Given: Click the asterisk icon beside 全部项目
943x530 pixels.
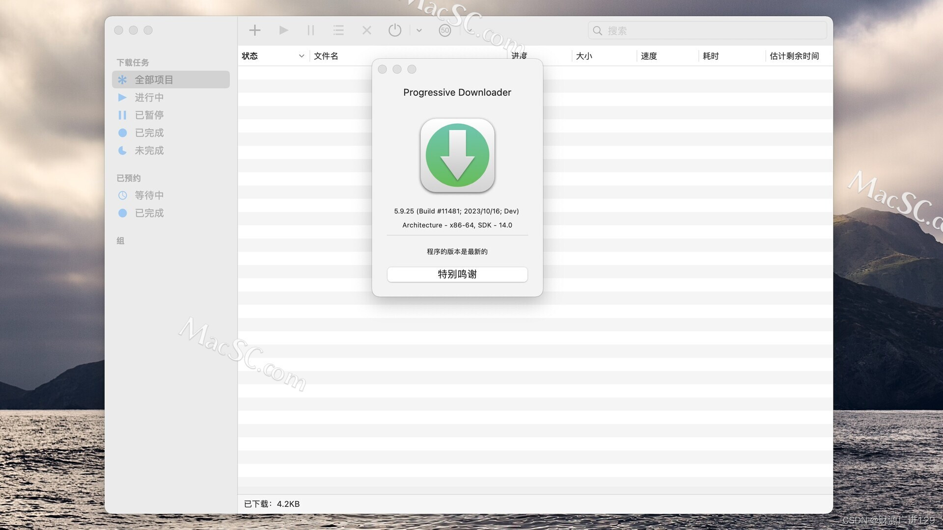Looking at the screenshot, I should click(x=122, y=79).
